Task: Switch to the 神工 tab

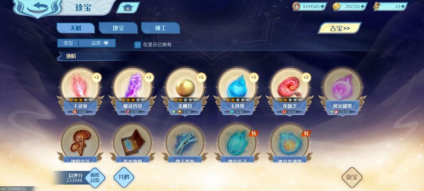Action: point(160,28)
